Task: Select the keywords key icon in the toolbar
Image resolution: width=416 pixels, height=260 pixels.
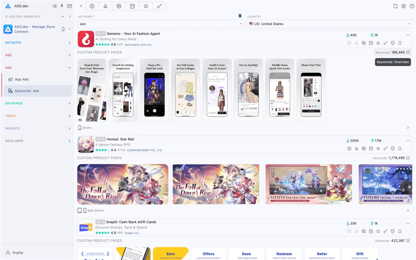Action: pyautogui.click(x=159, y=6)
